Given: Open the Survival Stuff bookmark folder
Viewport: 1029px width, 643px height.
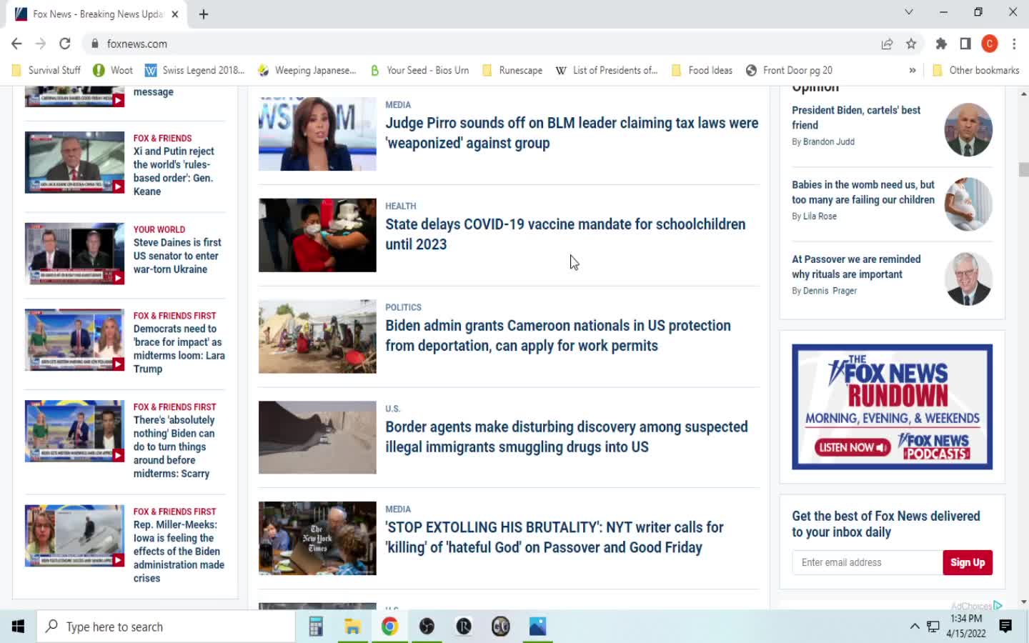Looking at the screenshot, I should coord(46,70).
